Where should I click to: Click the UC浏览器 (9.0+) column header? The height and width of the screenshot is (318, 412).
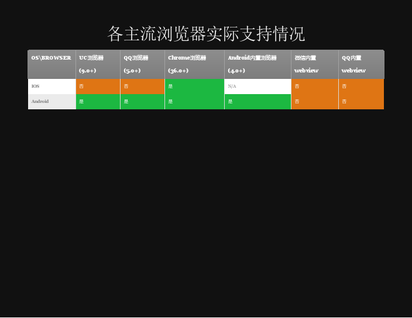98,64
